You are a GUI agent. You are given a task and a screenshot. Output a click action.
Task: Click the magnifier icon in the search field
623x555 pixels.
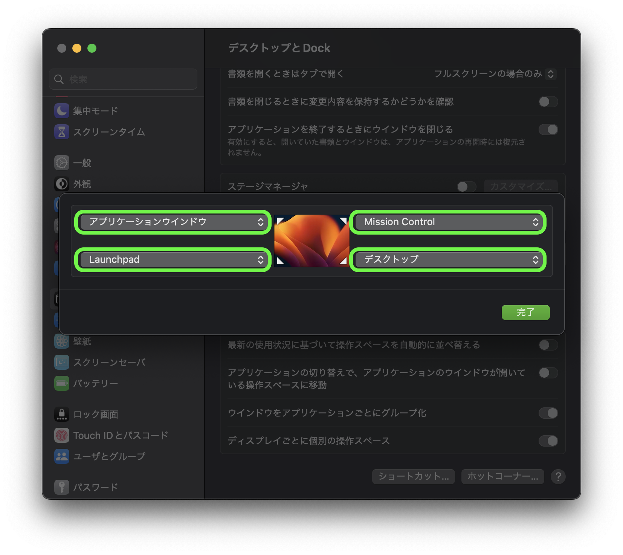pos(59,79)
